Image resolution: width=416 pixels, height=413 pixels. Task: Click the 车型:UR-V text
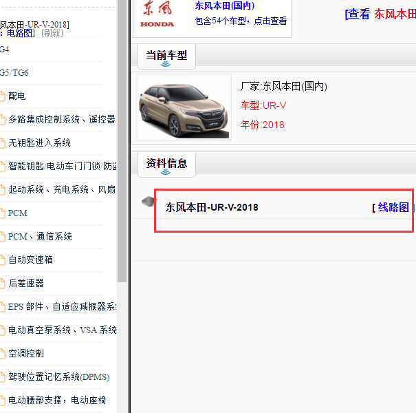[x=263, y=105]
